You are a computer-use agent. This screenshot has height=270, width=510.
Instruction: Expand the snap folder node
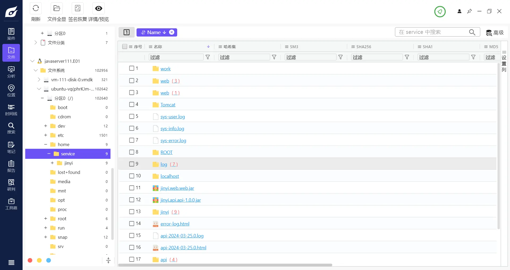point(45,237)
